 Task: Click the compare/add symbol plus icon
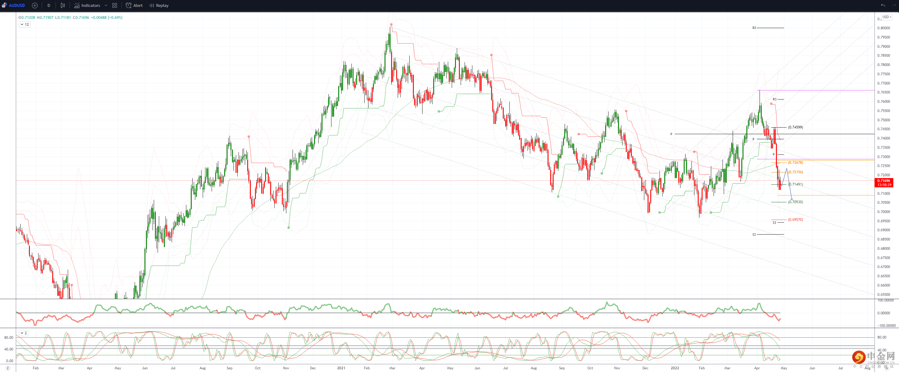point(35,5)
